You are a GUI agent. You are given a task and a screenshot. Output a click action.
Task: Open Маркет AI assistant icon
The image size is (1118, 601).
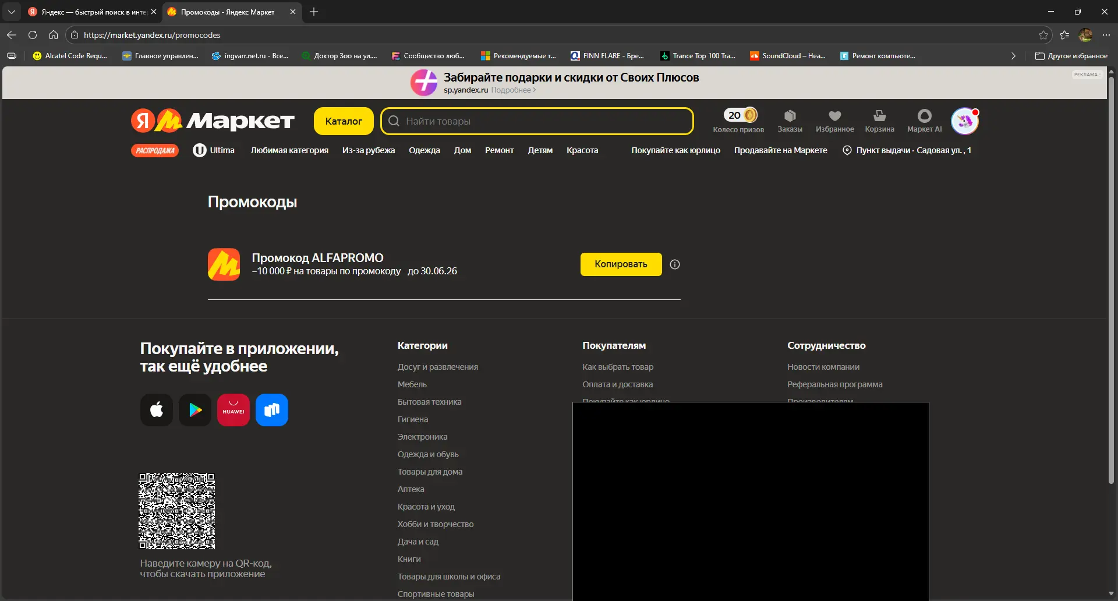pos(924,121)
